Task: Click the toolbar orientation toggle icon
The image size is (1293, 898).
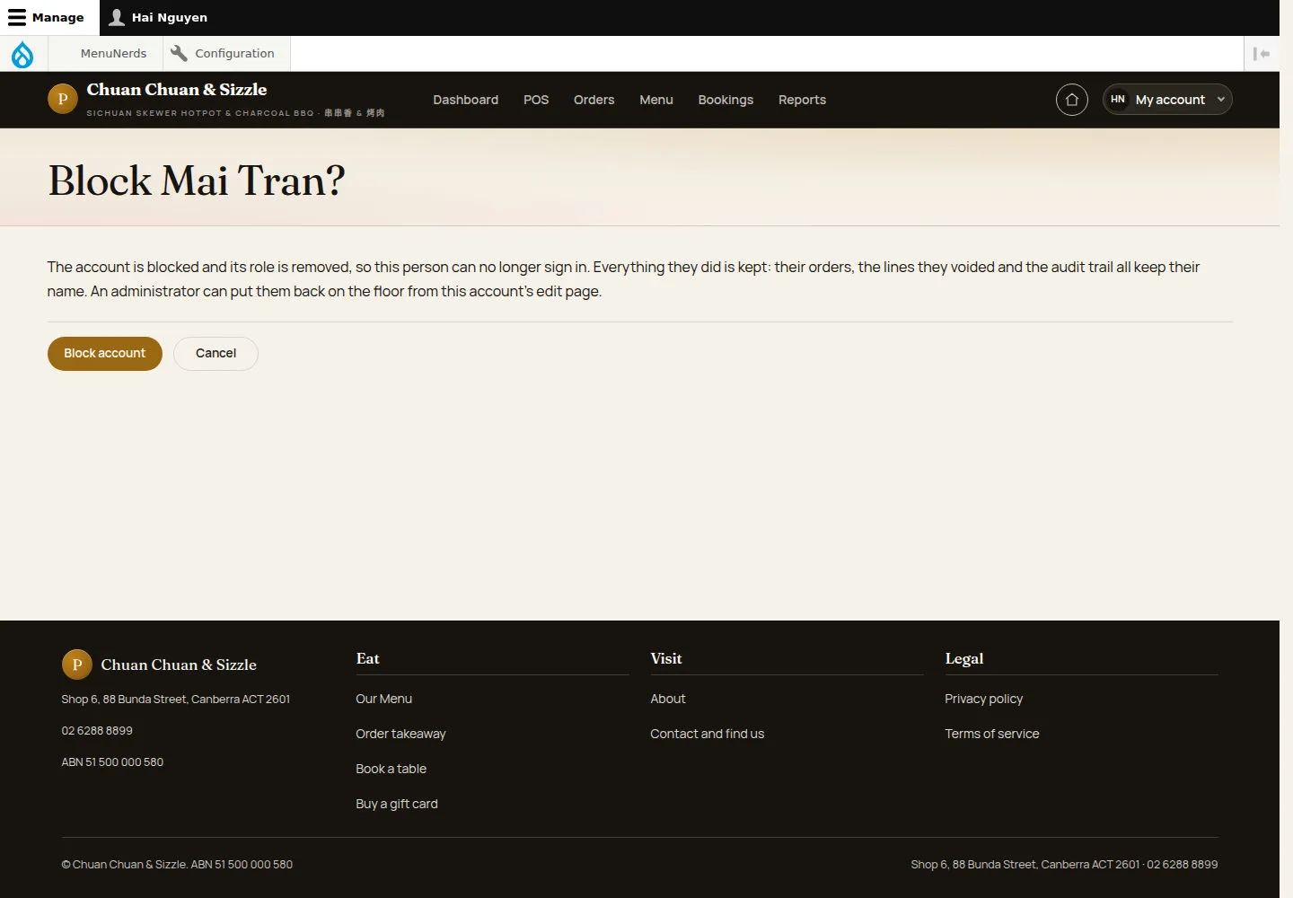Action: (x=1262, y=54)
